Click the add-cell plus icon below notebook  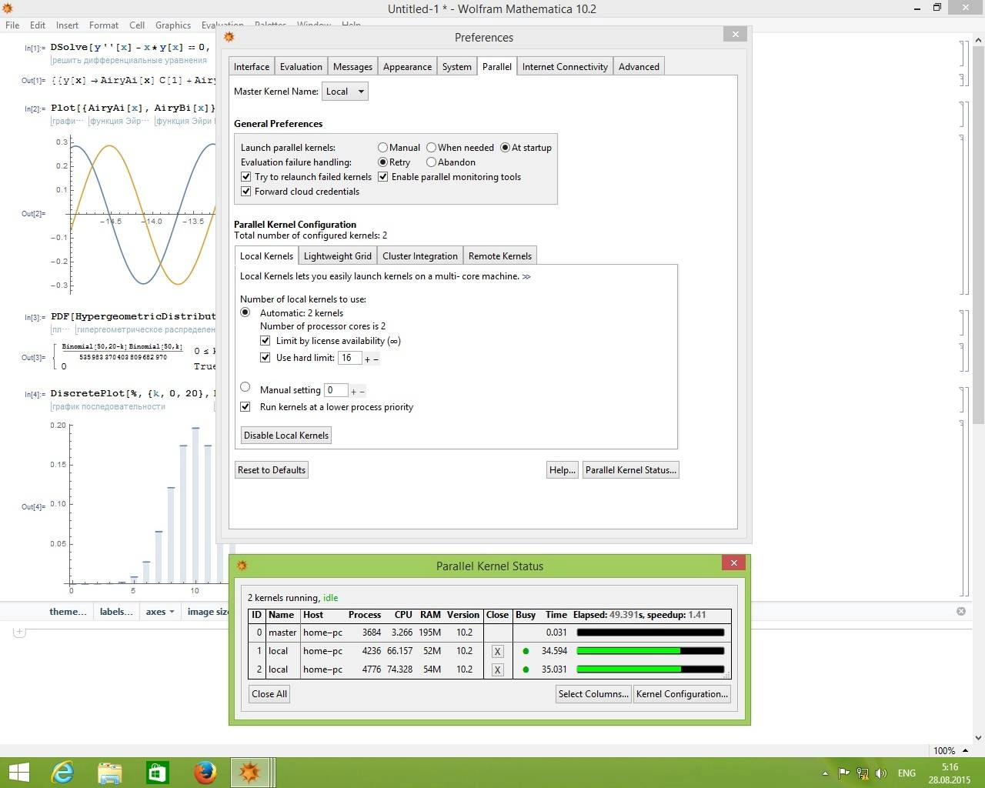pos(20,632)
